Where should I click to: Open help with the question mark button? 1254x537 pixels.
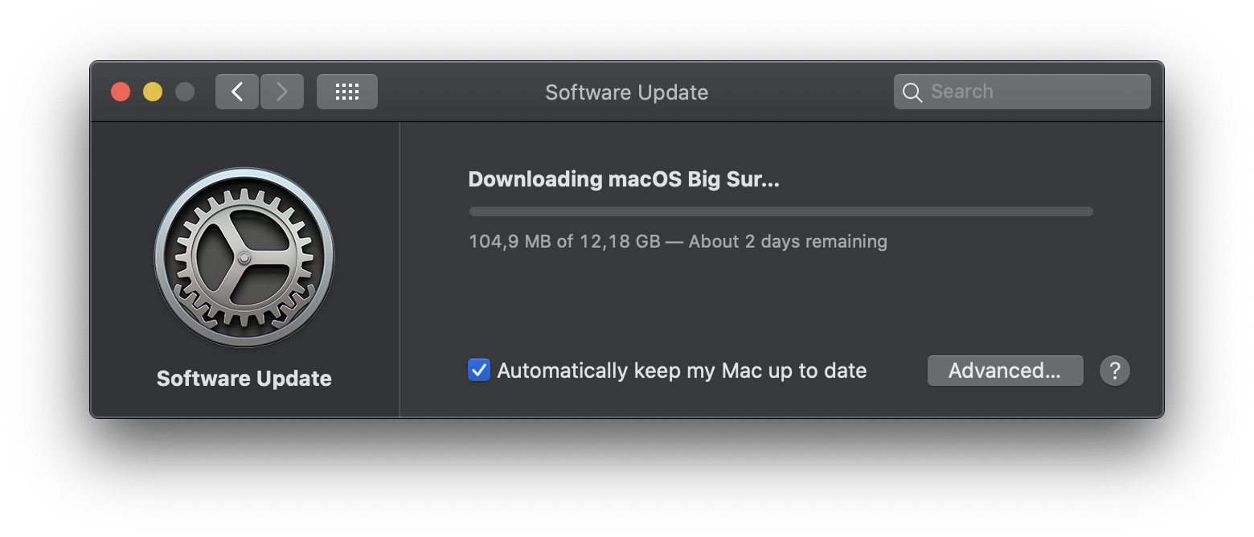(1115, 371)
